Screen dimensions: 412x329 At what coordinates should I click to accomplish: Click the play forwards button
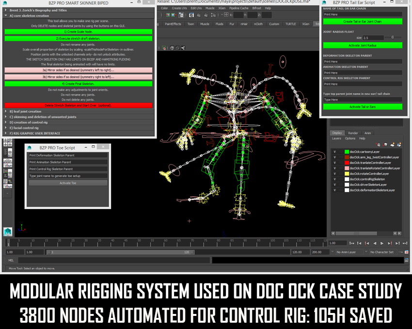pos(382,243)
